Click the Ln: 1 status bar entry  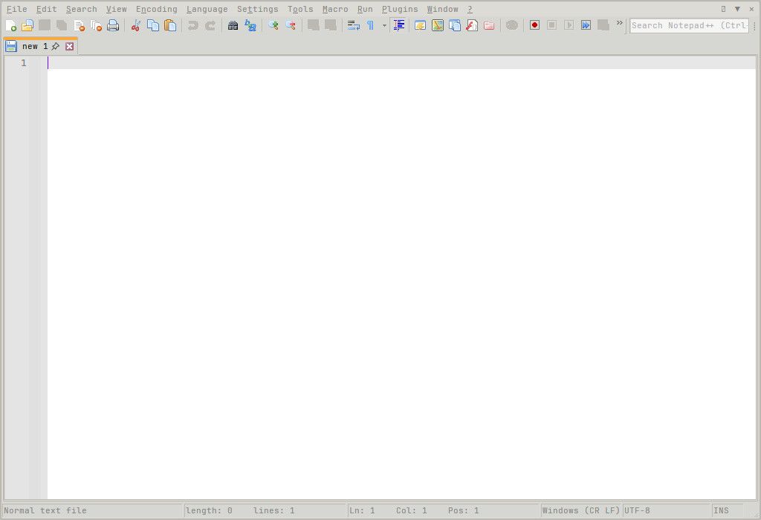tap(362, 511)
